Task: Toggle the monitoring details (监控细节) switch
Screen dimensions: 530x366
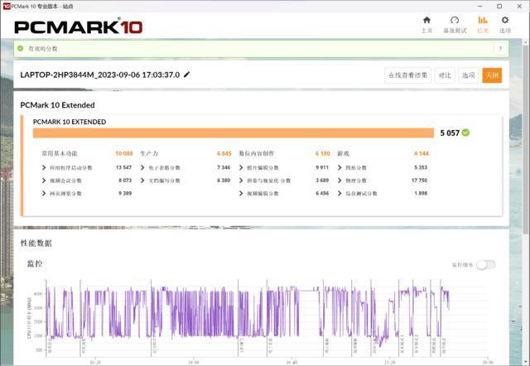Action: pyautogui.click(x=486, y=265)
